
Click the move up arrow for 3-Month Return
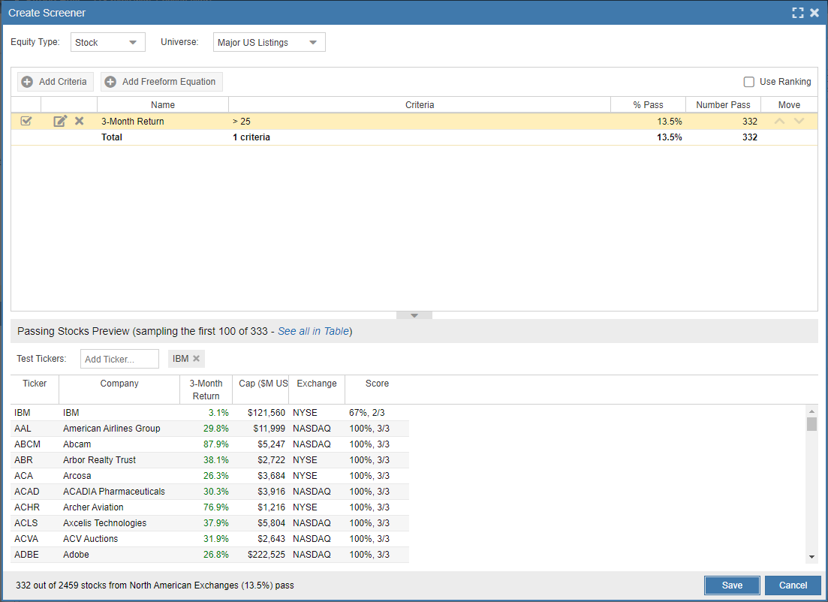tap(780, 121)
